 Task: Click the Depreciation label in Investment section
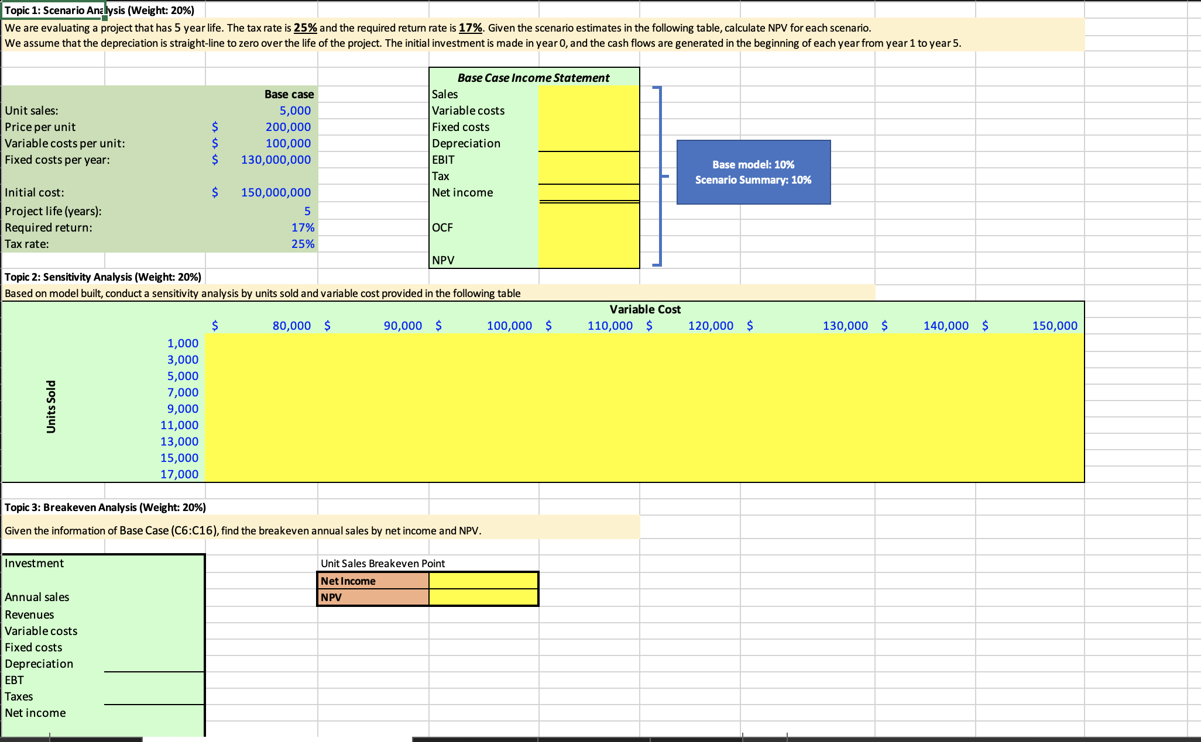[39, 664]
